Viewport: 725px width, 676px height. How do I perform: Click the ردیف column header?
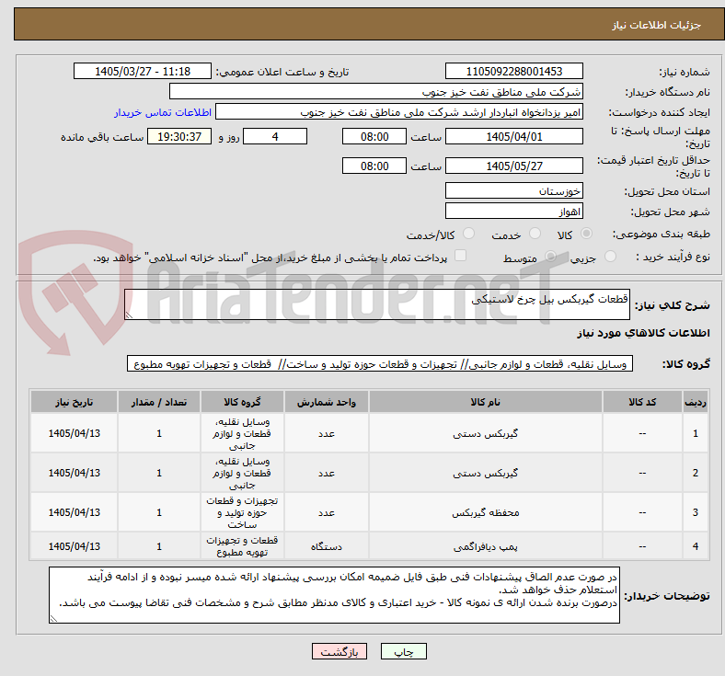(695, 402)
